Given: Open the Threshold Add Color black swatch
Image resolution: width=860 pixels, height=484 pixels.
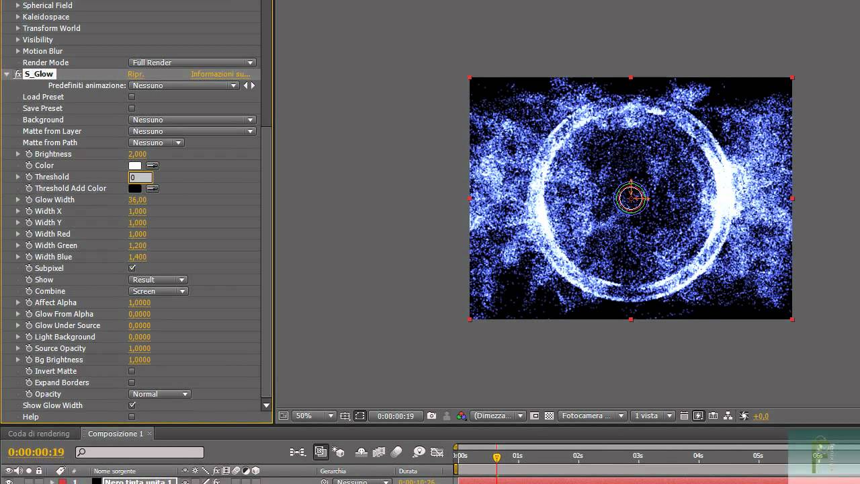Looking at the screenshot, I should [x=135, y=188].
